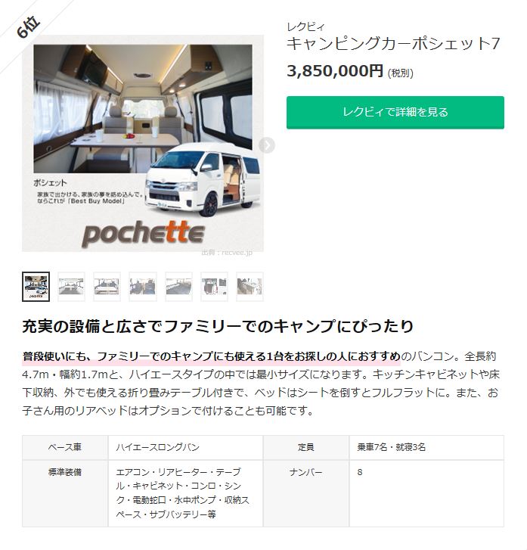Click the main pochette camper van image
The image size is (527, 550).
click(143, 143)
